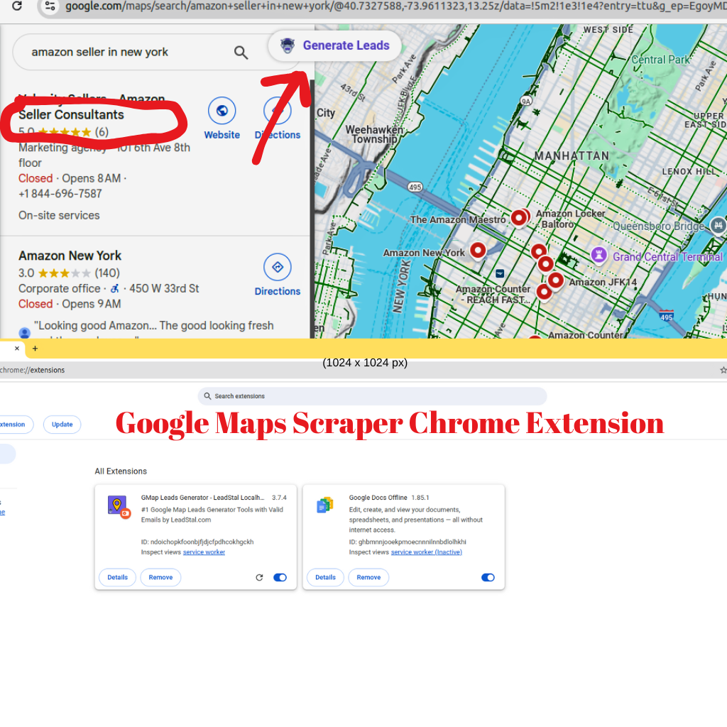Screen dimensions: 727x727
Task: Click the Google Docs Offline extension icon
Action: click(325, 505)
